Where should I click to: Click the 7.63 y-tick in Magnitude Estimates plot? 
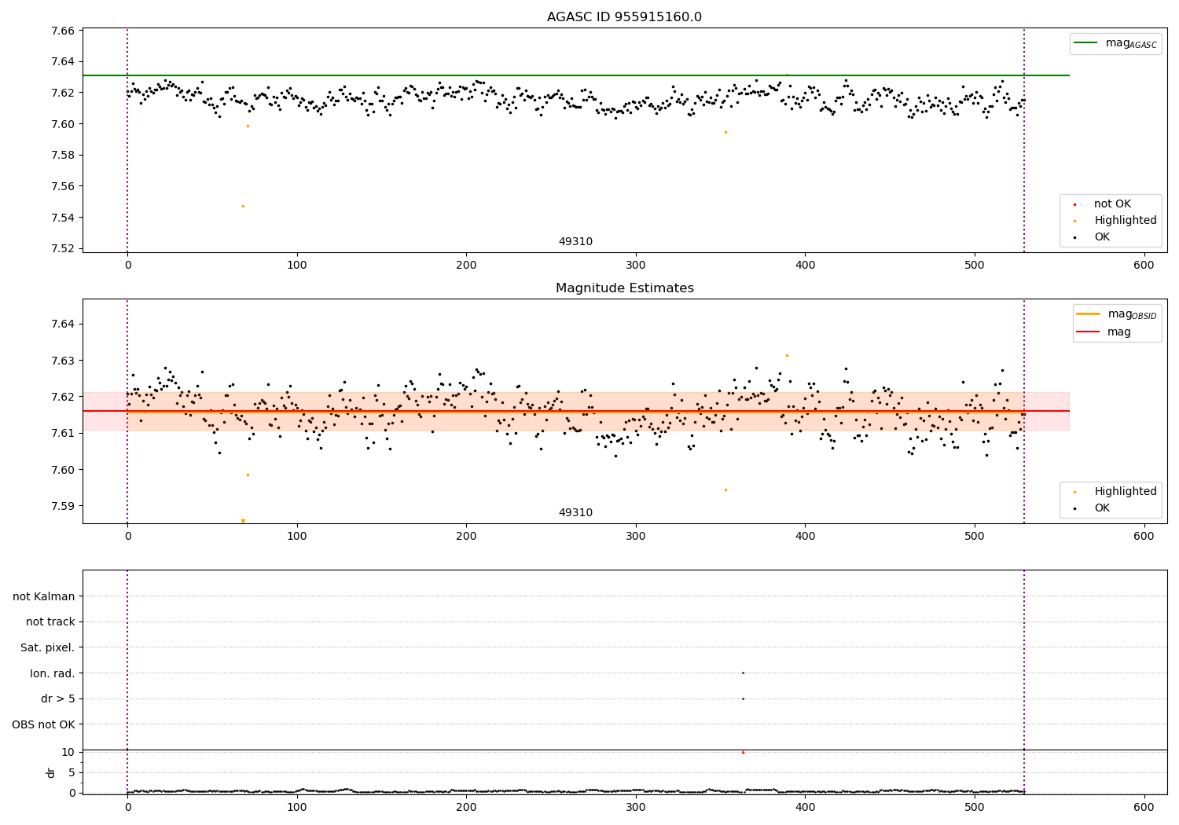(x=62, y=361)
